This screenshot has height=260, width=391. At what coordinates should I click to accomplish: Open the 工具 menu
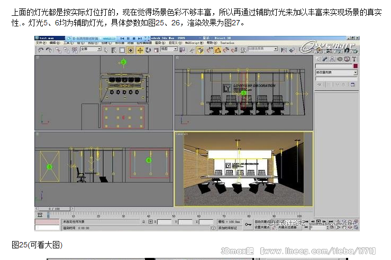(69, 43)
